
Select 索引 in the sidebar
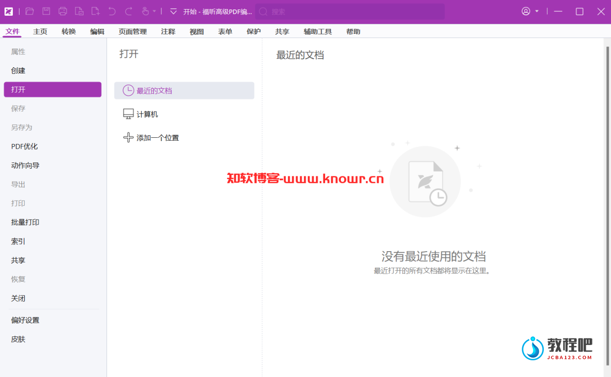click(x=53, y=241)
